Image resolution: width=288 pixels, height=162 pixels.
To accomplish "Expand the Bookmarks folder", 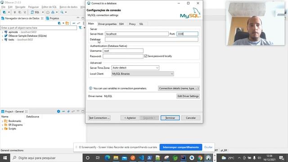I will (x=2, y=121).
